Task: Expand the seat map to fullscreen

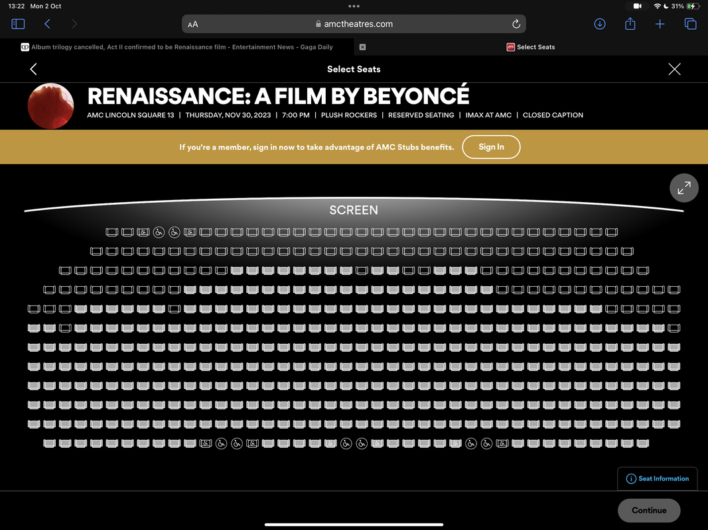Action: tap(683, 188)
